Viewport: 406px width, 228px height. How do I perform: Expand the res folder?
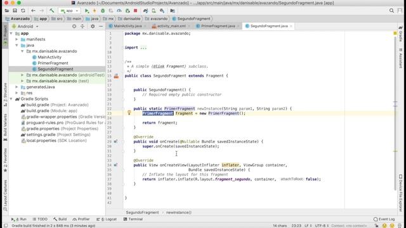point(17,93)
